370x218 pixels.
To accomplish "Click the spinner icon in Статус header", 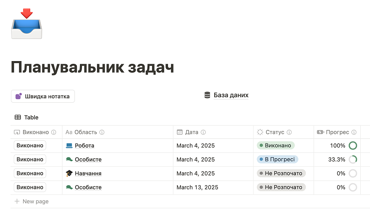I will (x=260, y=132).
